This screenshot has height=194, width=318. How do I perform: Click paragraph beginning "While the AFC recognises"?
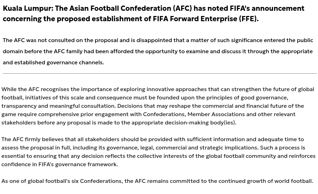pos(158,106)
